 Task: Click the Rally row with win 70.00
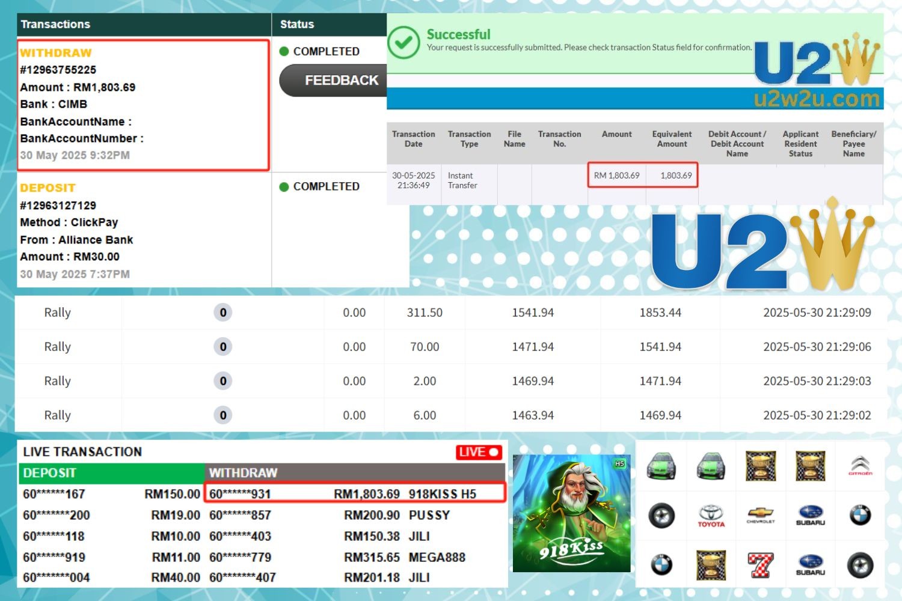(x=451, y=347)
